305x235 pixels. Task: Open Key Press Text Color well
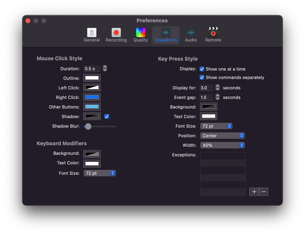208,116
